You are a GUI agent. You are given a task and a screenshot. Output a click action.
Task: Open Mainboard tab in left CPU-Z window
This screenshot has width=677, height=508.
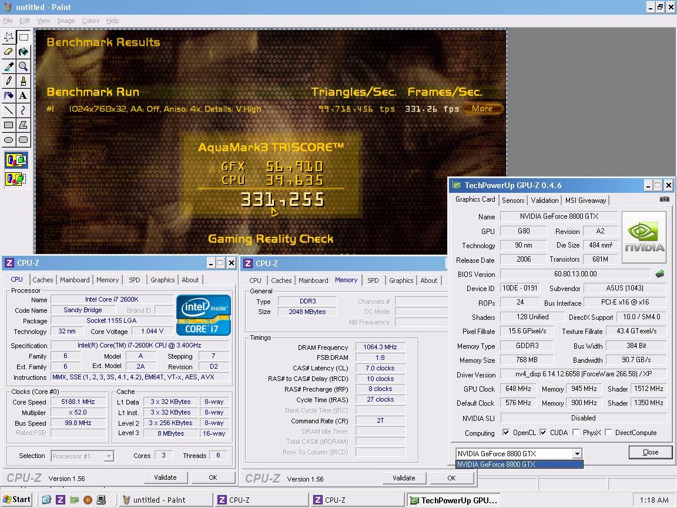(75, 280)
